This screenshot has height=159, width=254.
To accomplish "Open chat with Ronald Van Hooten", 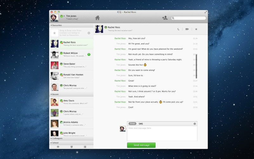I will 71,76.
